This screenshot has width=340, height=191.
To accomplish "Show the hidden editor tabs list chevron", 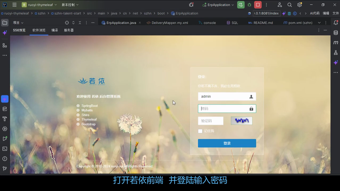I will point(319,23).
